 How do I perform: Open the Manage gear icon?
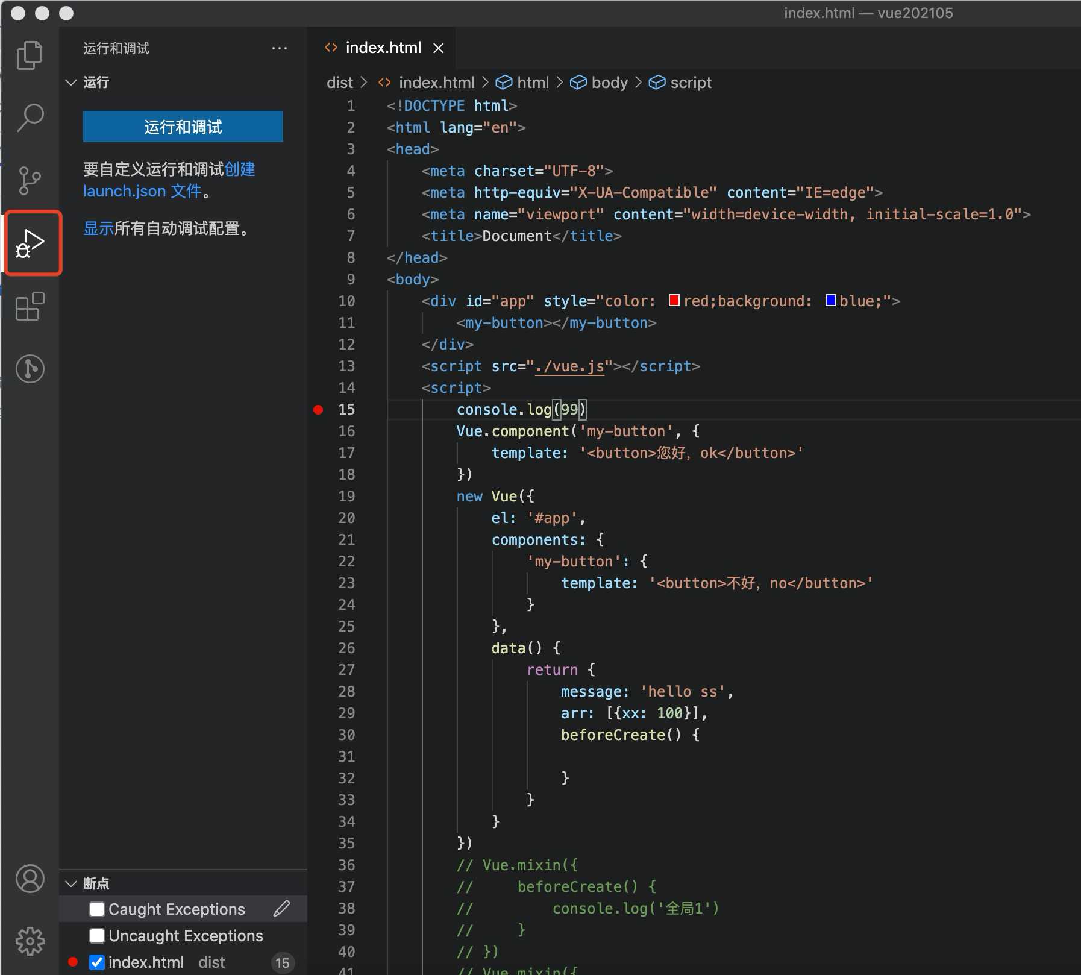30,941
